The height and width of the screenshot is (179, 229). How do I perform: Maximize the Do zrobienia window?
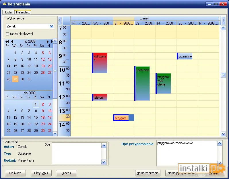click(216, 4)
